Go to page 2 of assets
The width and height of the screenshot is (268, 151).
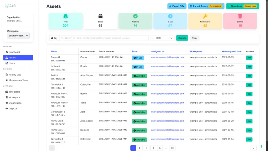140,148
